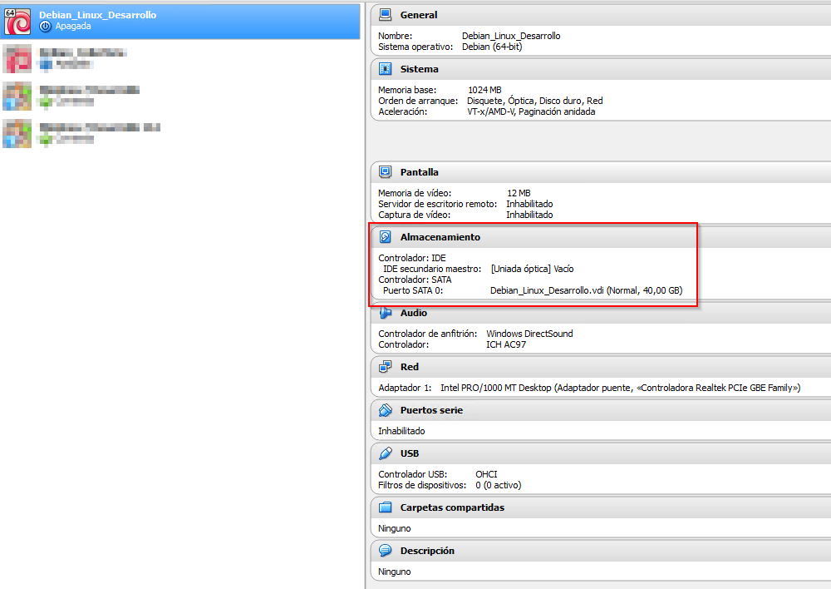The height and width of the screenshot is (589, 831).
Task: Open the Carpetas compartidas section title
Action: (452, 507)
